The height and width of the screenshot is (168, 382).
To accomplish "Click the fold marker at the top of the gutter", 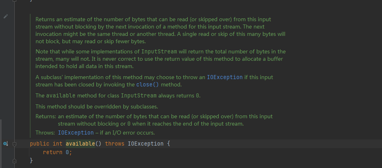I will (14, 1).
